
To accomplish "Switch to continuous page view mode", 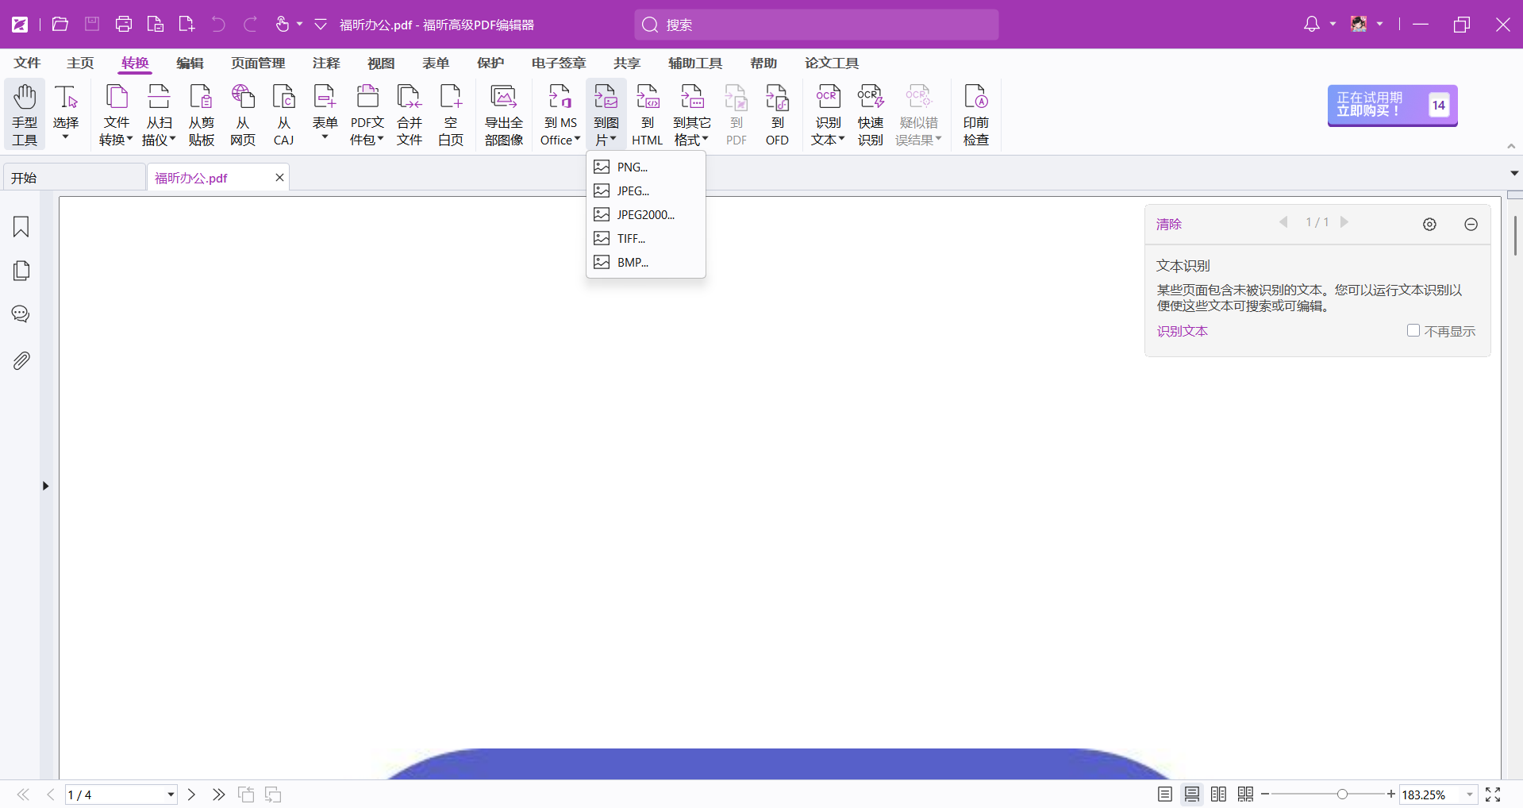I will point(1192,795).
